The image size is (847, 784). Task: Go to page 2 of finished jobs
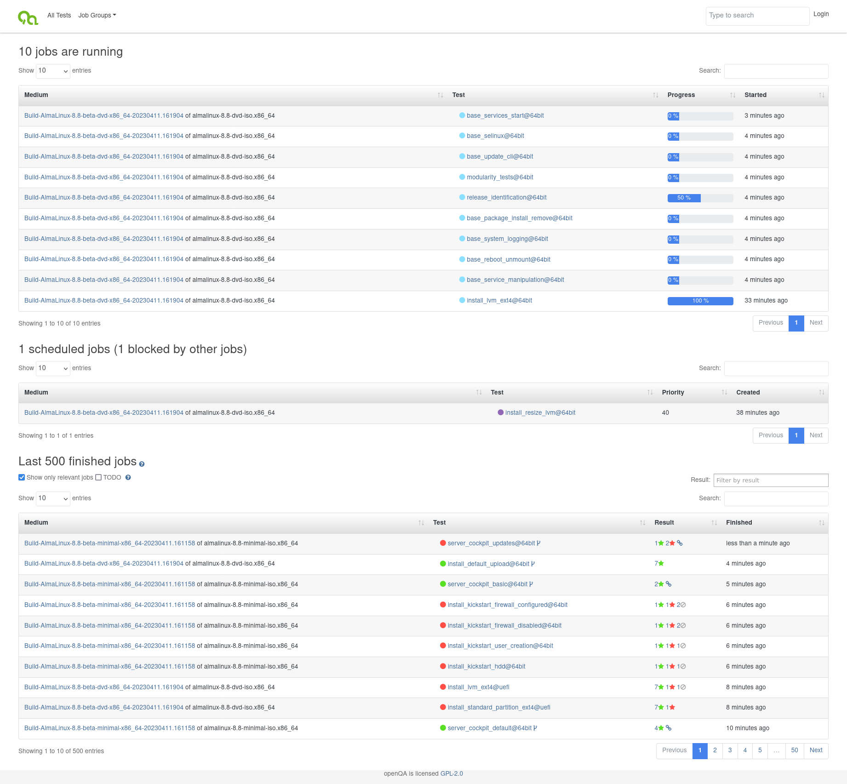715,750
